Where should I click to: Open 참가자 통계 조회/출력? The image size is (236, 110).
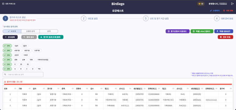point(51,37)
